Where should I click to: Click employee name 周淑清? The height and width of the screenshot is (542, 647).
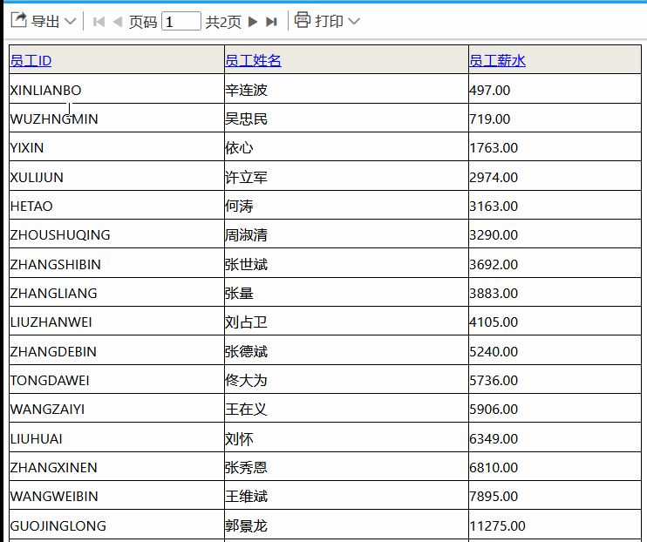tap(247, 234)
